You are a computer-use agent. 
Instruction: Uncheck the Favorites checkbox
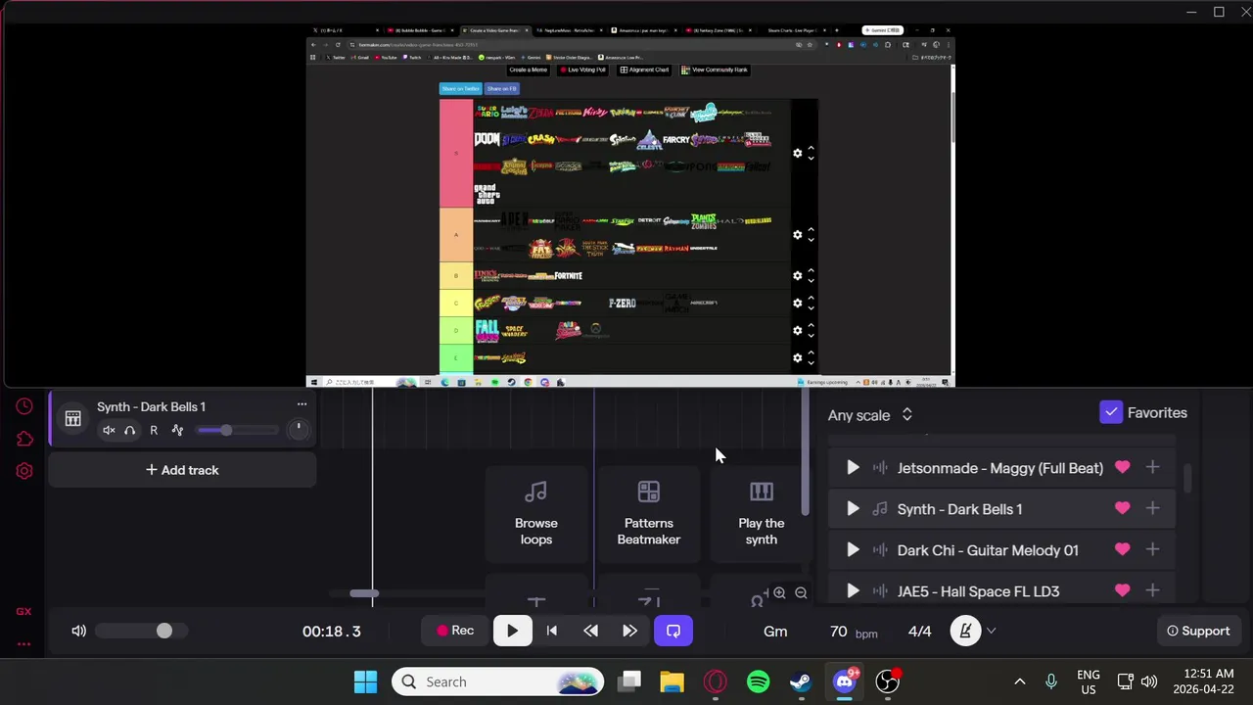(1111, 413)
